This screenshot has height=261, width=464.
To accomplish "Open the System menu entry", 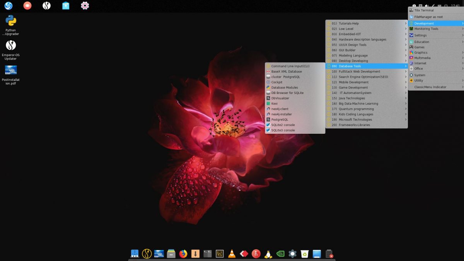I will 436,75.
